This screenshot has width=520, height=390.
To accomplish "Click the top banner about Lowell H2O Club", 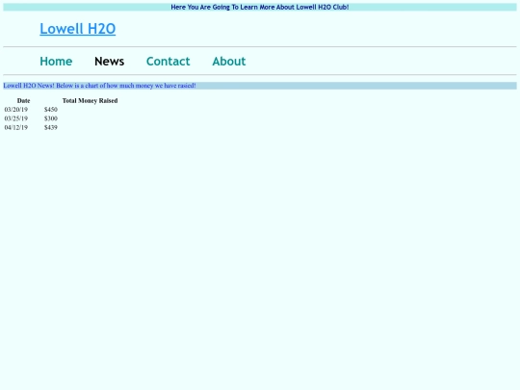I will pos(260,7).
